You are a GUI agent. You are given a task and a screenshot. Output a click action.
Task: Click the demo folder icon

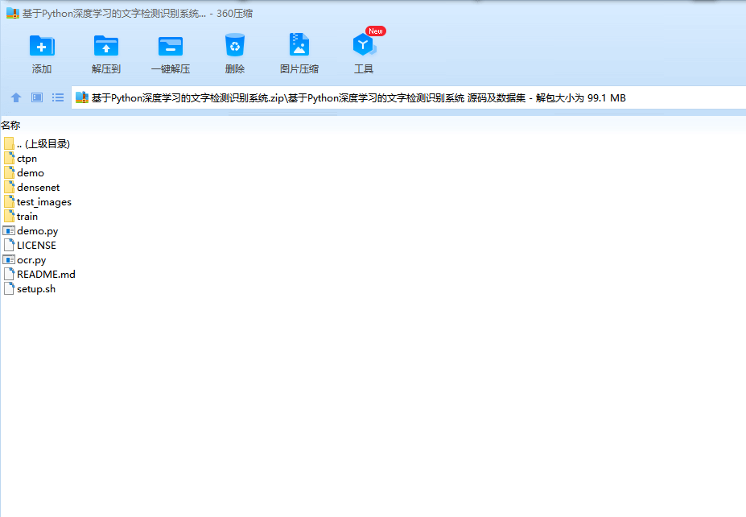(x=9, y=173)
